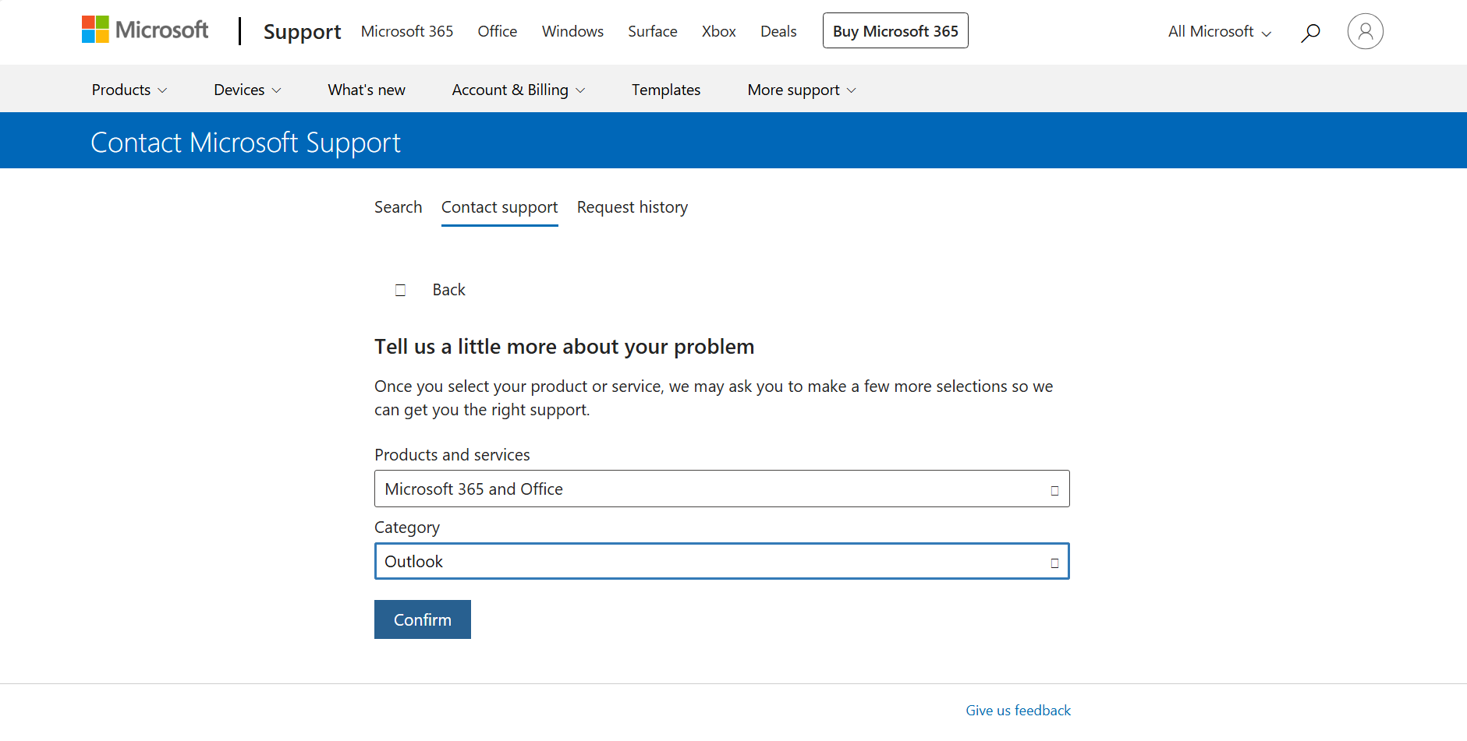Image resolution: width=1467 pixels, height=741 pixels.
Task: Open the search icon
Action: pyautogui.click(x=1310, y=32)
